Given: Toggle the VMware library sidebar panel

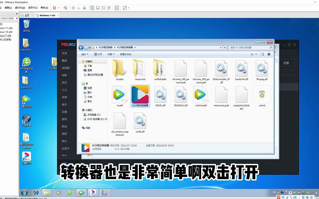Looking at the screenshot, I should [x=92, y=8].
